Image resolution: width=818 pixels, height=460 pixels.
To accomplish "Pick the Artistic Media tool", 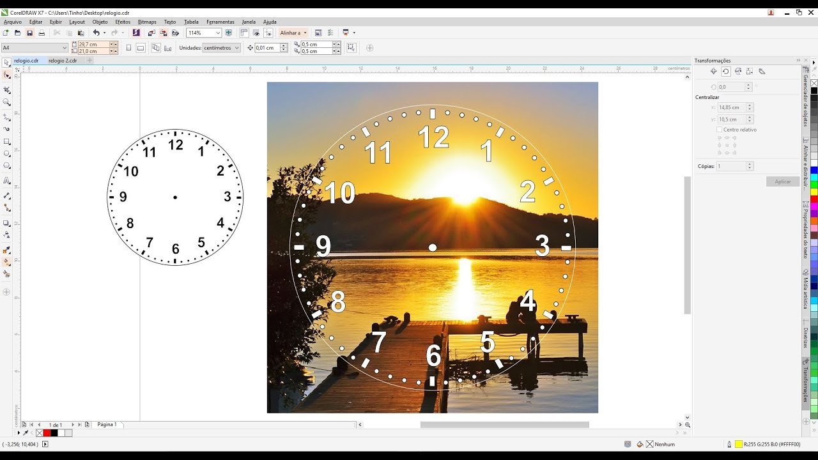I will click(x=7, y=129).
